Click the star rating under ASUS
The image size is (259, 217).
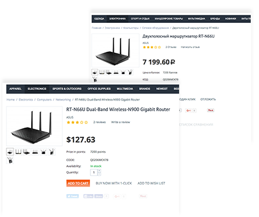click(77, 122)
